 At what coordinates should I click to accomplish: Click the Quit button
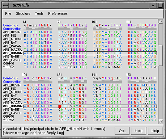[x=122, y=131]
